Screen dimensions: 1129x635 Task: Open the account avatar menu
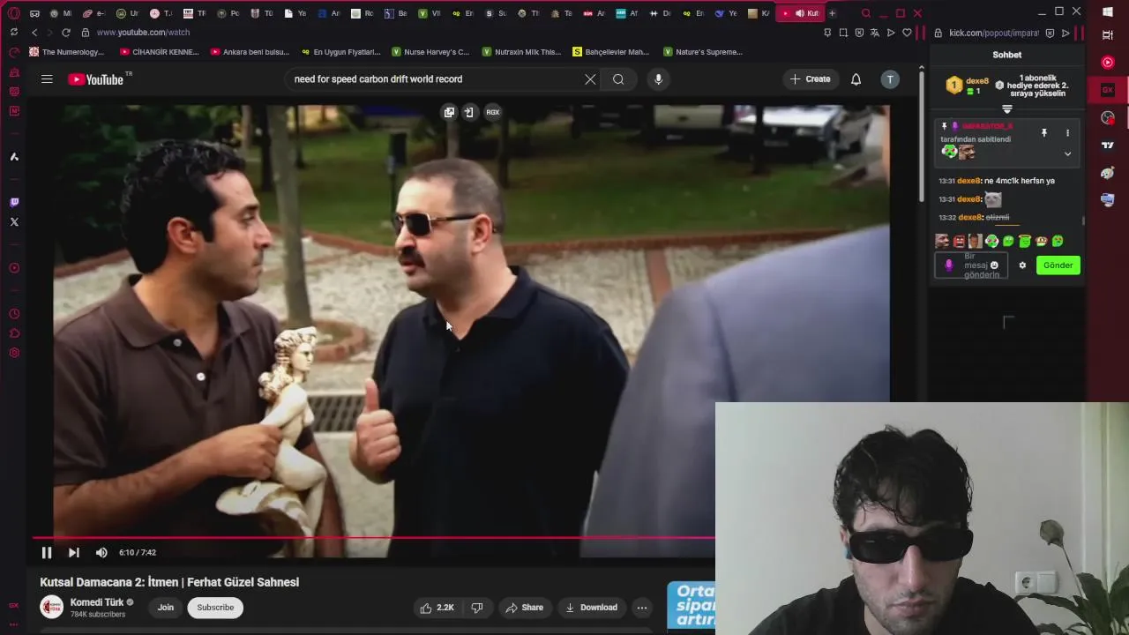coord(890,79)
